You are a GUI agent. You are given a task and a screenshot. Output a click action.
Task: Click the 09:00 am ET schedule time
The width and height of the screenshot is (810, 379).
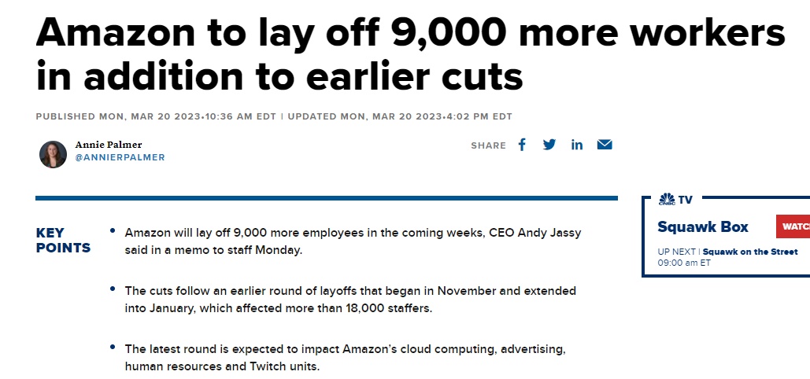pos(684,263)
